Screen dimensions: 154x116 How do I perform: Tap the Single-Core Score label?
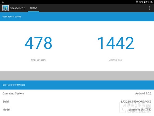38,60
